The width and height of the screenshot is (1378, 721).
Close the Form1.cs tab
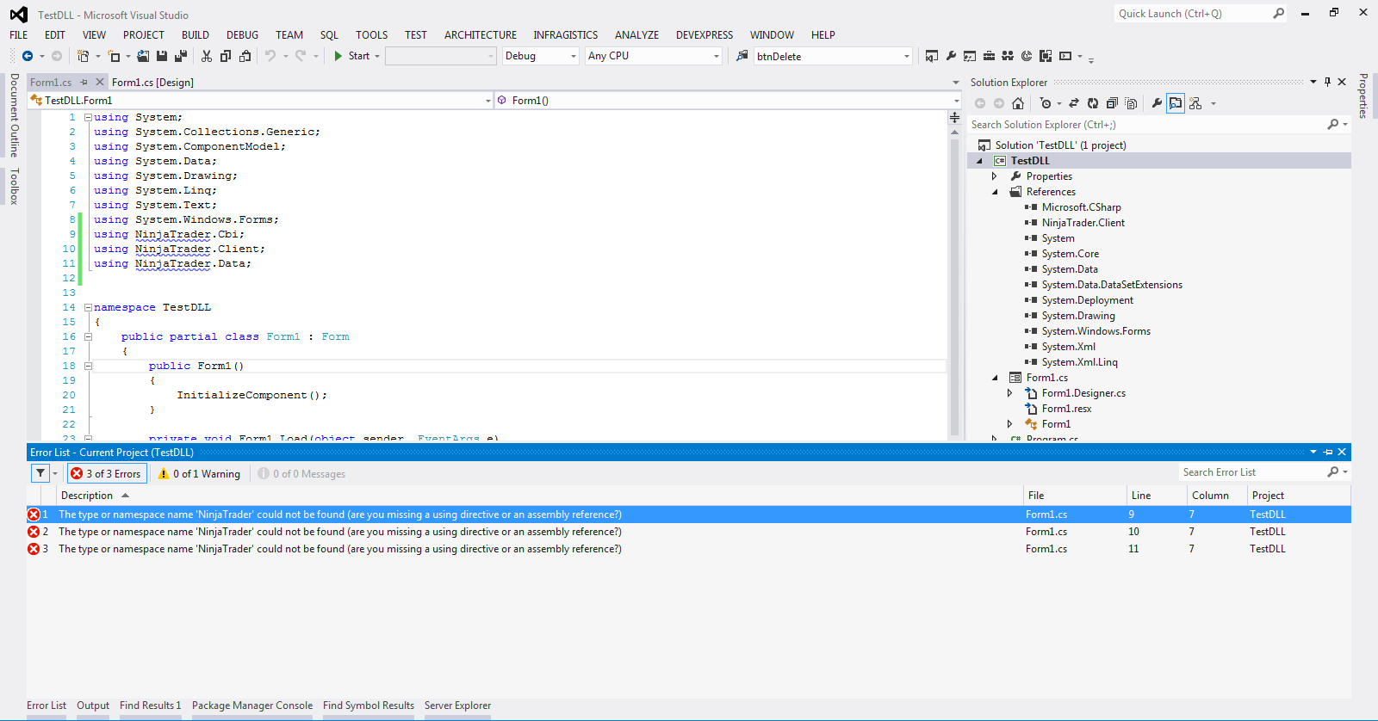(x=100, y=82)
